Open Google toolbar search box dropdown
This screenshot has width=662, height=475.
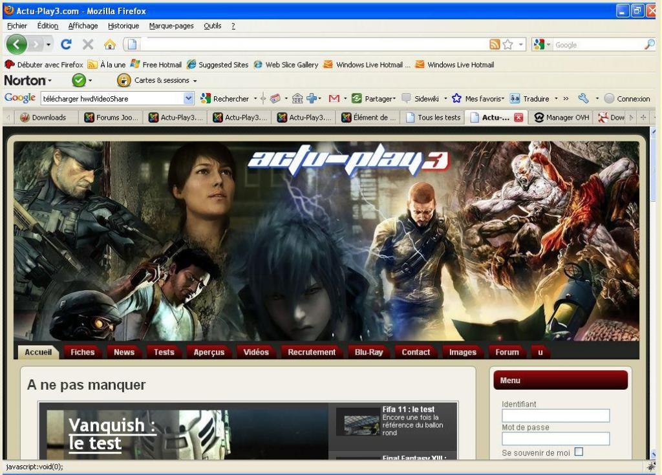point(189,98)
